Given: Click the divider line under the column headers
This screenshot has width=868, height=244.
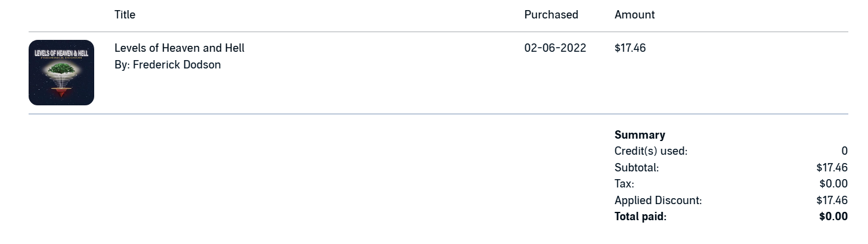Looking at the screenshot, I should pyautogui.click(x=438, y=32).
